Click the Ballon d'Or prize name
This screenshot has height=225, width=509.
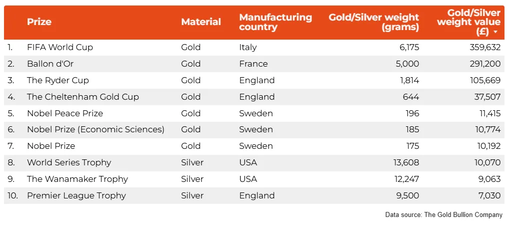[51, 64]
